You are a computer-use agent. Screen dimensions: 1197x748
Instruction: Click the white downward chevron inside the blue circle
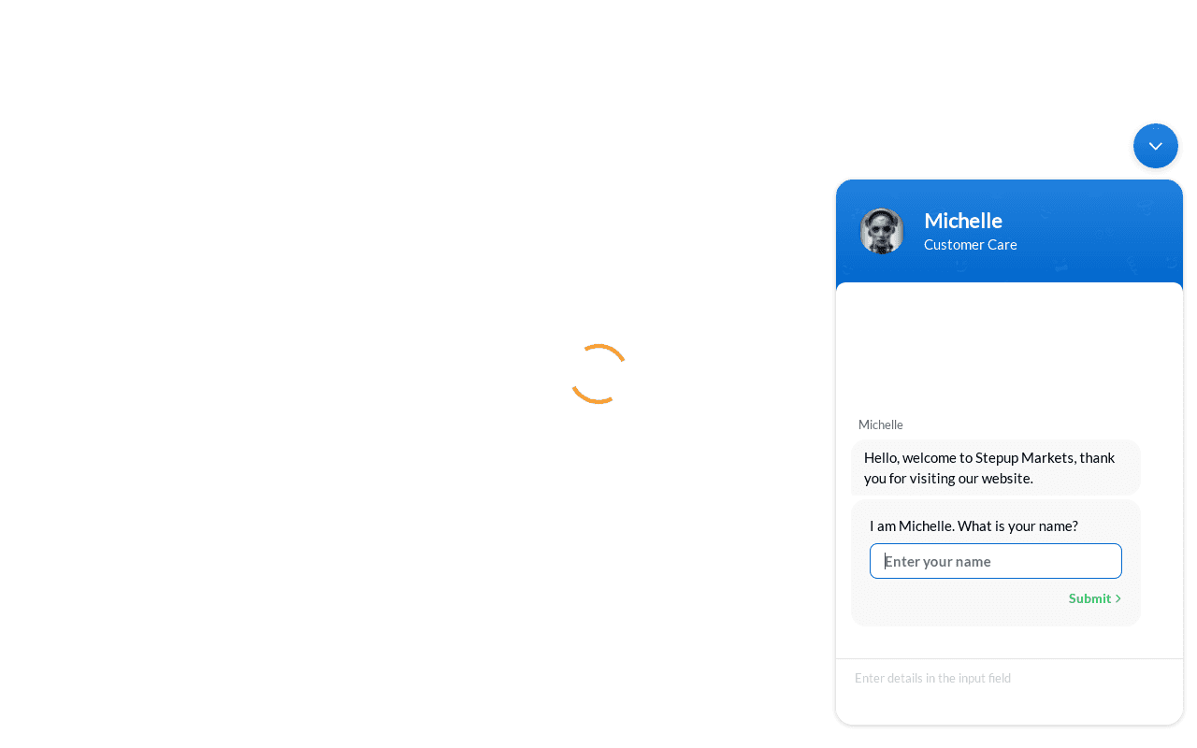click(x=1156, y=147)
